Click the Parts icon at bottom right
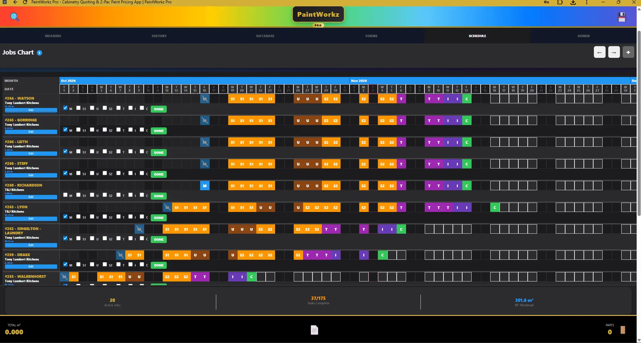This screenshot has height=343, width=641. (x=623, y=330)
